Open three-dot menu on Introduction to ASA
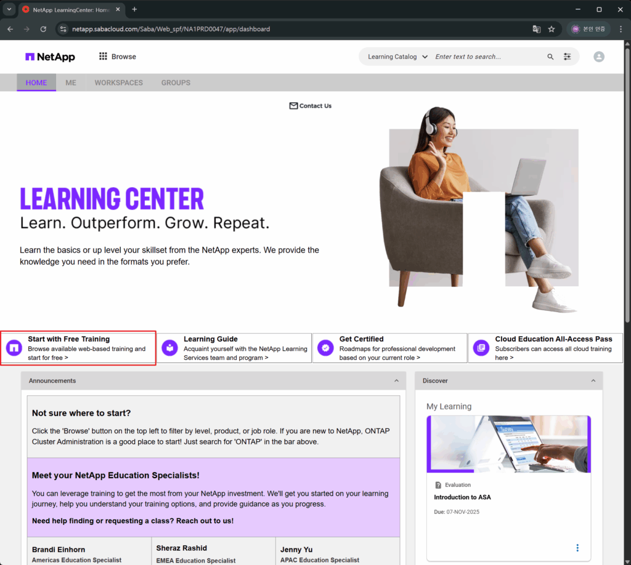The width and height of the screenshot is (631, 565). pos(577,548)
